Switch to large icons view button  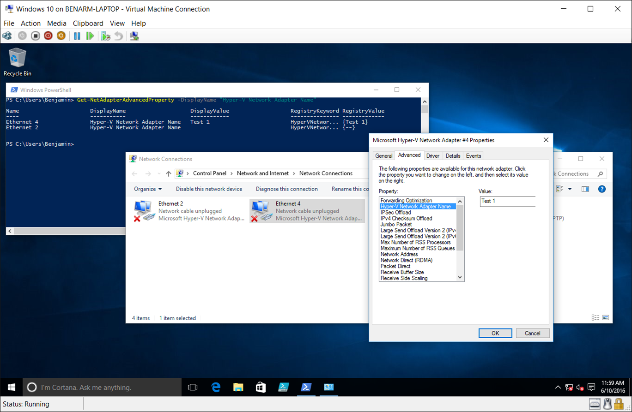606,318
